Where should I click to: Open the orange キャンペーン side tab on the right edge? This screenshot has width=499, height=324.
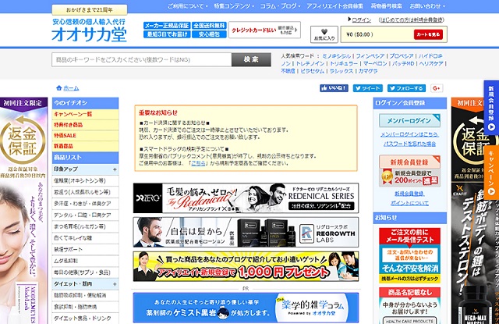(x=491, y=172)
